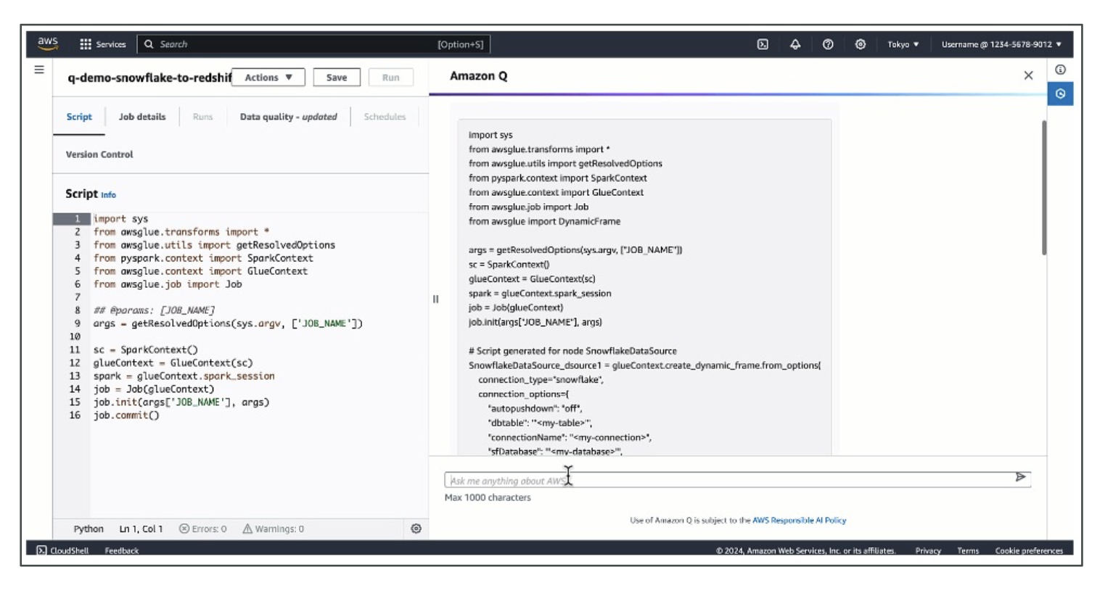1113x609 pixels.
Task: Open the Tokyo region selector
Action: tap(903, 44)
